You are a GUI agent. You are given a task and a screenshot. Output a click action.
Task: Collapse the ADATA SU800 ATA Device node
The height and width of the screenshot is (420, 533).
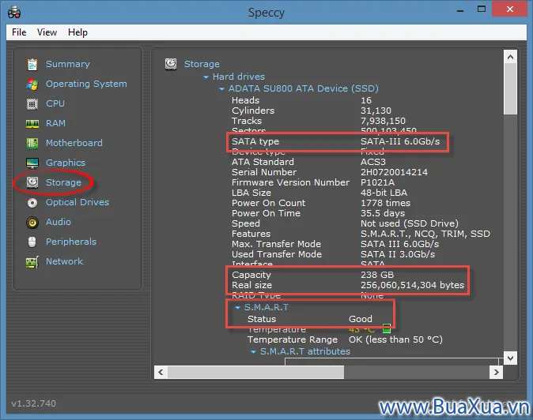coord(222,88)
